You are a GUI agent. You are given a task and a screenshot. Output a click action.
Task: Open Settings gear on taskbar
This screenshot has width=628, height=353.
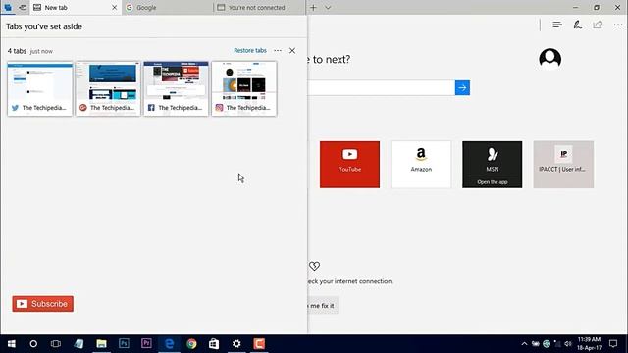point(236,344)
